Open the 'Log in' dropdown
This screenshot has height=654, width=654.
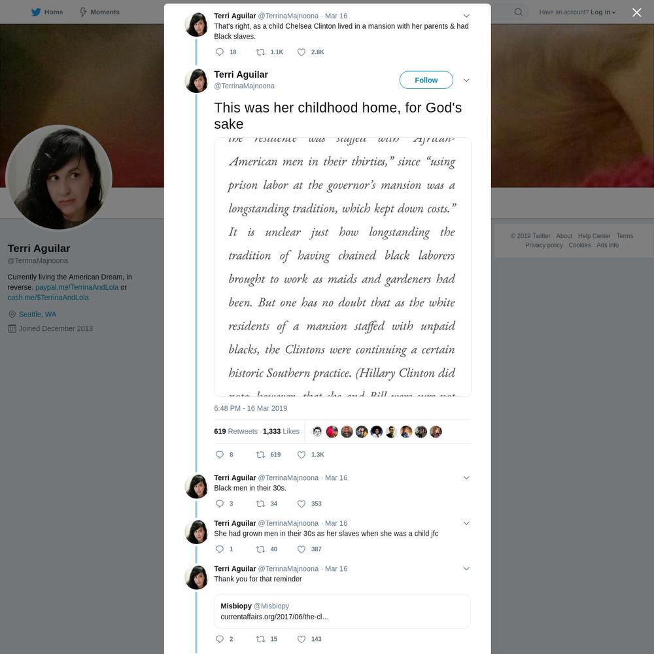(x=603, y=12)
